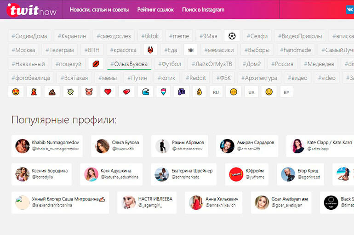Image resolution: width=354 pixels, height=235 pixels.
Task: Select the bikini emoji tag
Action: click(x=150, y=50)
